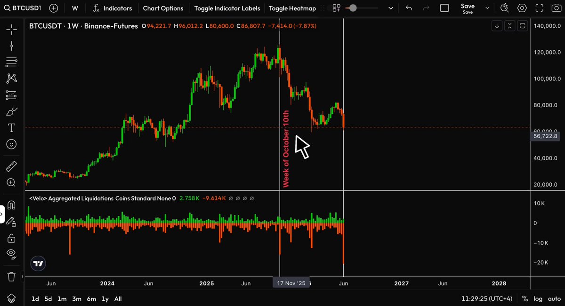Click the layout grid add icon

click(x=336, y=8)
